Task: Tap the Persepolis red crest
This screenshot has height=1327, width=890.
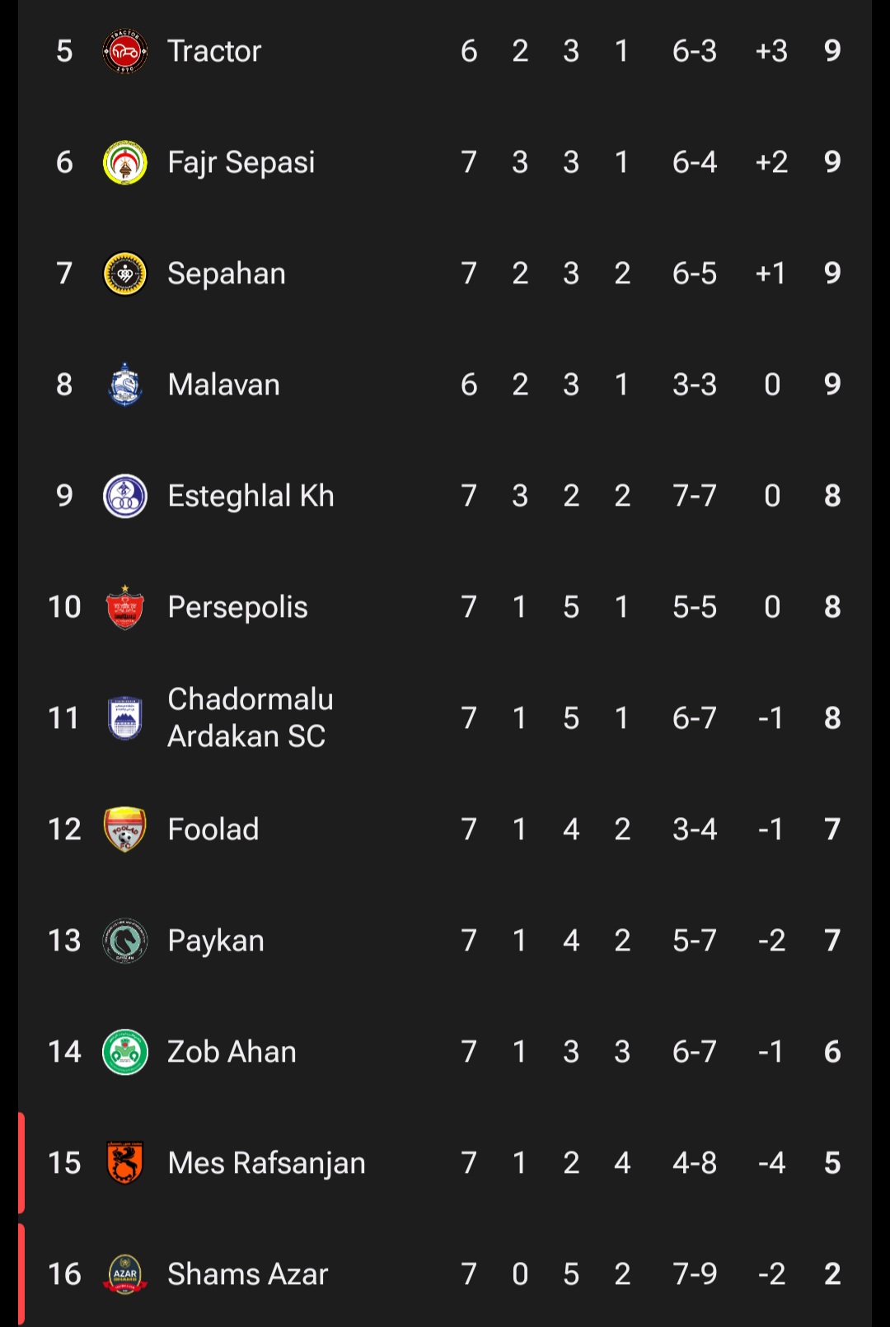Action: 124,607
